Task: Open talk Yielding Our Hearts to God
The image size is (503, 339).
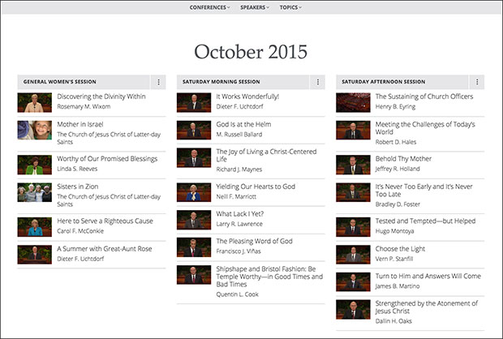Action: (x=256, y=187)
